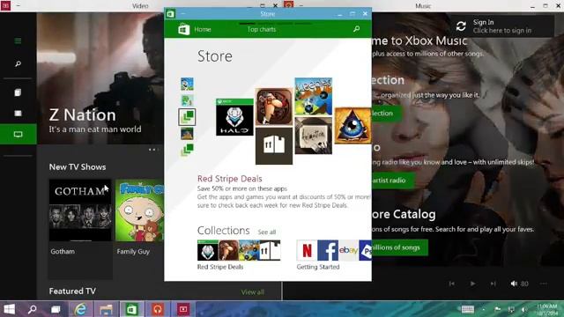Select the movies icon in Video sidebar
Screen dimensions: 564x317
point(18,114)
